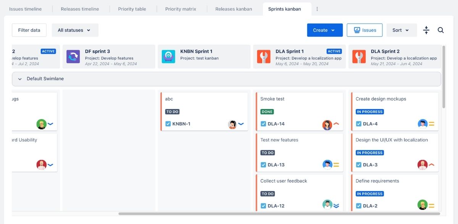The height and width of the screenshot is (224, 458).
Task: Open the Create menu
Action: click(324, 30)
